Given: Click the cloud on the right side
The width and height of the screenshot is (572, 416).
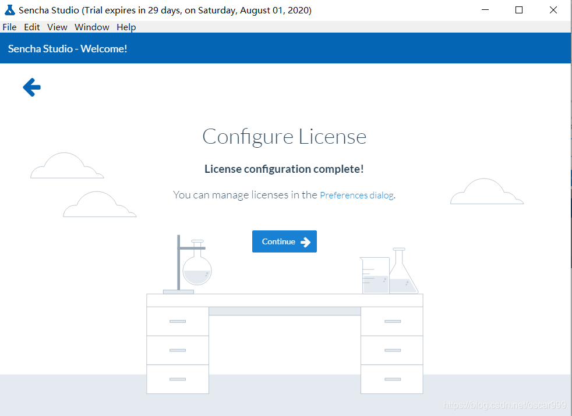Looking at the screenshot, I should point(486,191).
